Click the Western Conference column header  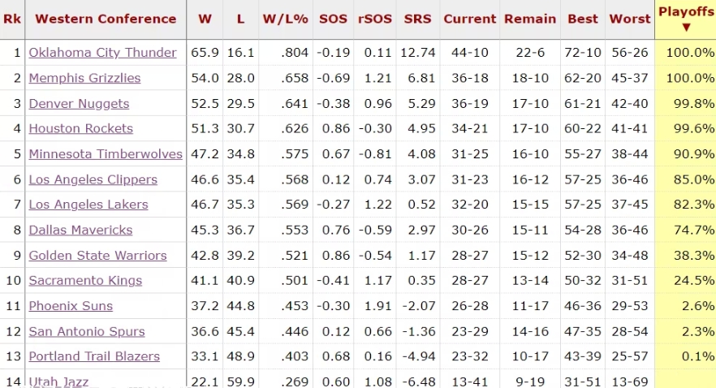coord(106,19)
